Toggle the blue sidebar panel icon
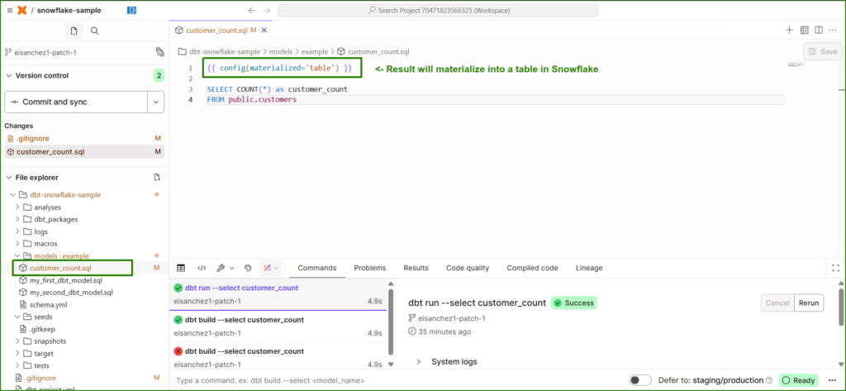 pos(131,10)
